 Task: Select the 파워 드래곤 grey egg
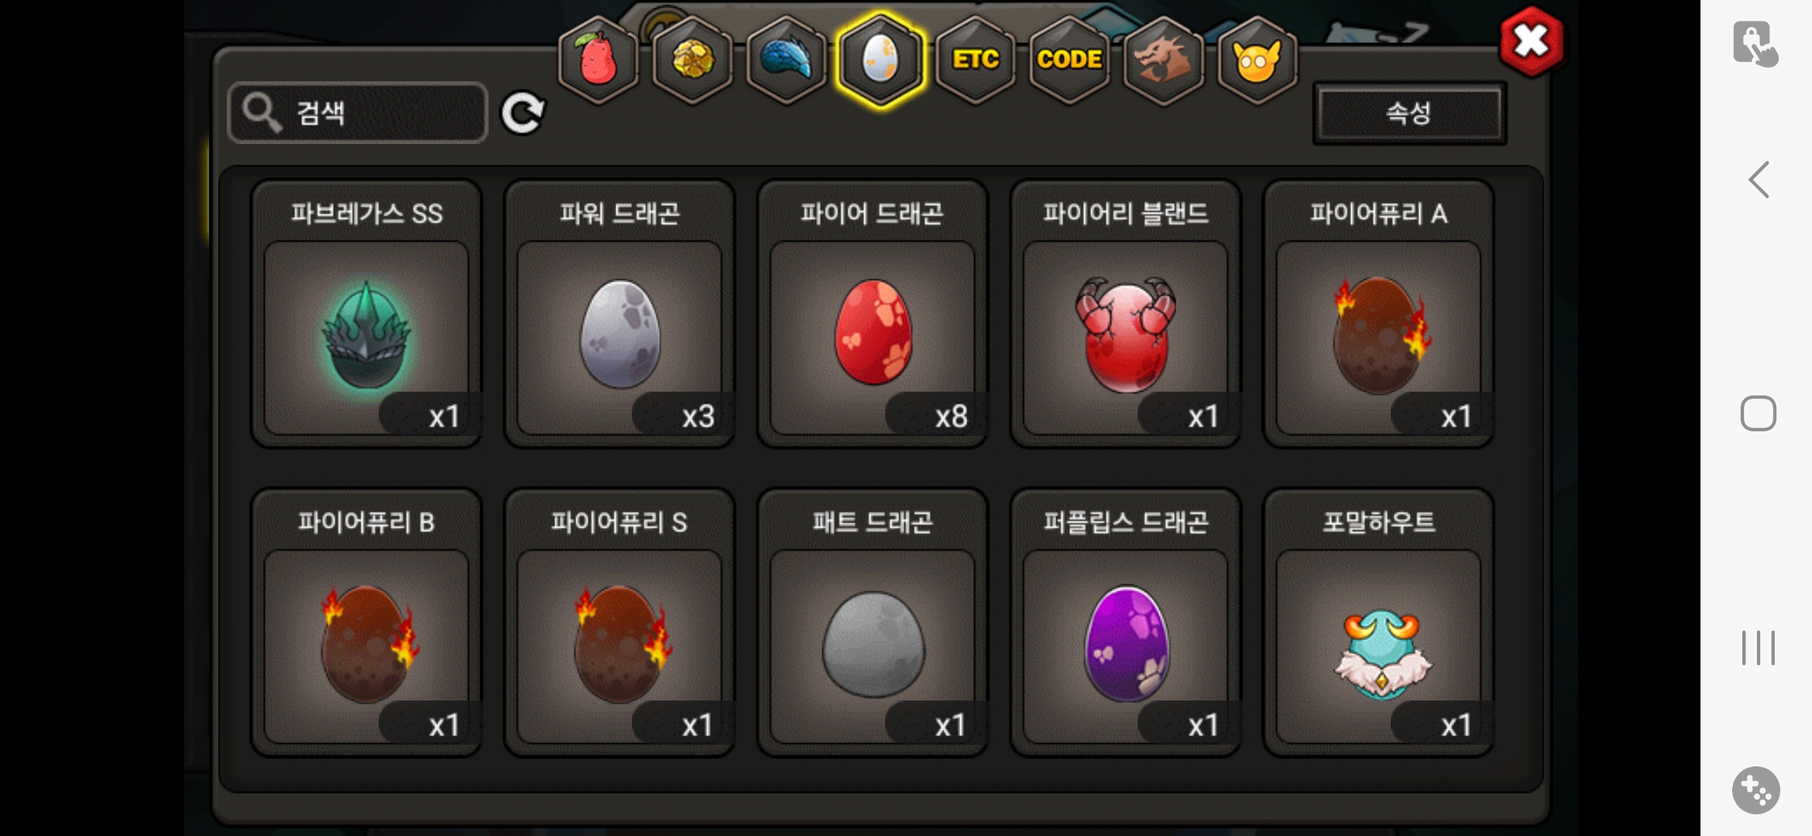click(619, 313)
